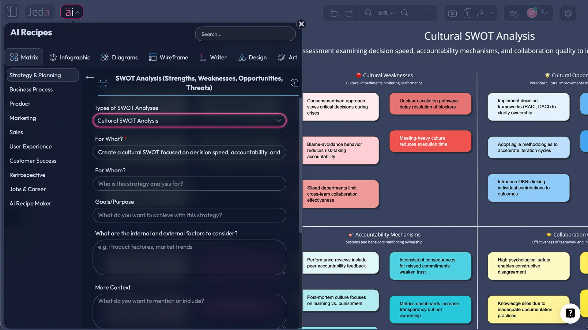Select the Business Process category
The height and width of the screenshot is (330, 588).
click(31, 90)
